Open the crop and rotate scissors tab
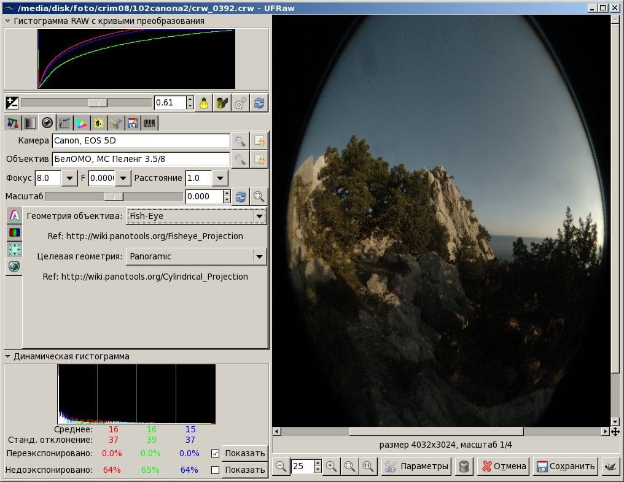This screenshot has width=624, height=482. point(115,123)
